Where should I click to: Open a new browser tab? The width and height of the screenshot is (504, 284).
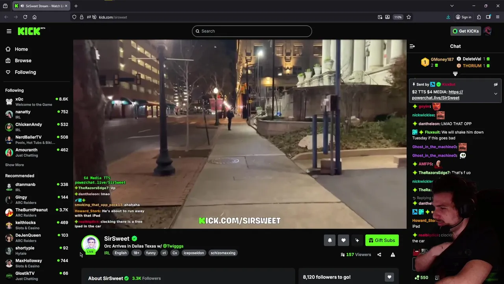(x=76, y=6)
